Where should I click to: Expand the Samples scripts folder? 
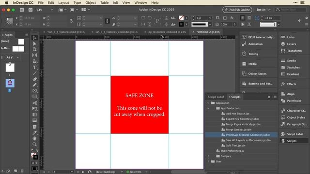click(209, 156)
